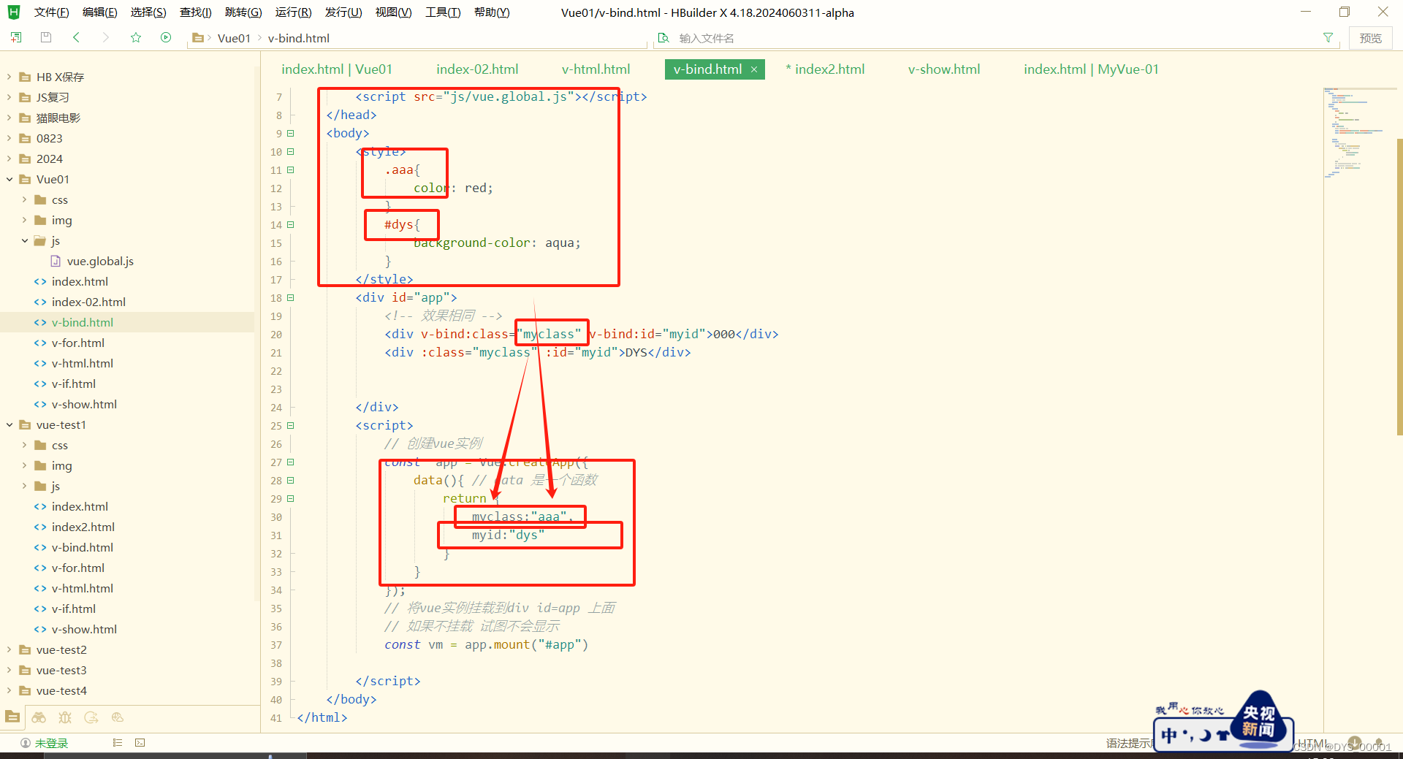1403x759 pixels.
Task: Open the 视图(V) menu
Action: point(393,12)
